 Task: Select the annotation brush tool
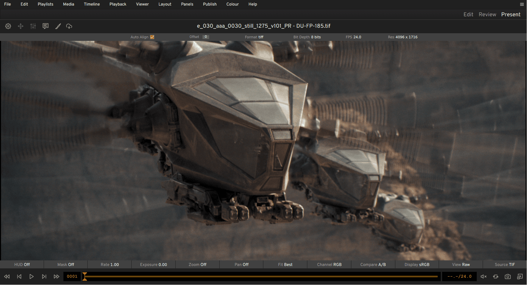(x=58, y=26)
